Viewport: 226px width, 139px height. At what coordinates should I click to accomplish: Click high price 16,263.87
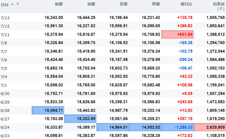click(86, 135)
